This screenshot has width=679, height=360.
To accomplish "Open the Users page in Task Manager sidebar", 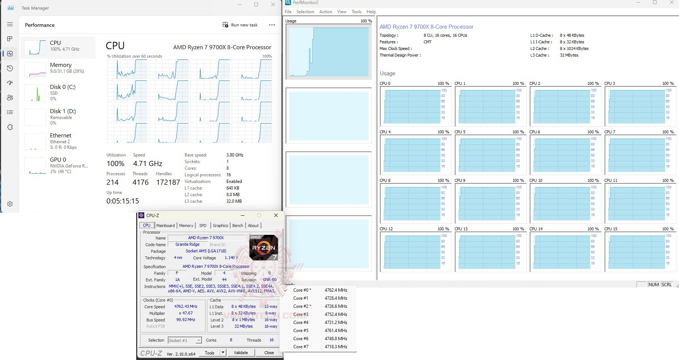I will 10,98.
